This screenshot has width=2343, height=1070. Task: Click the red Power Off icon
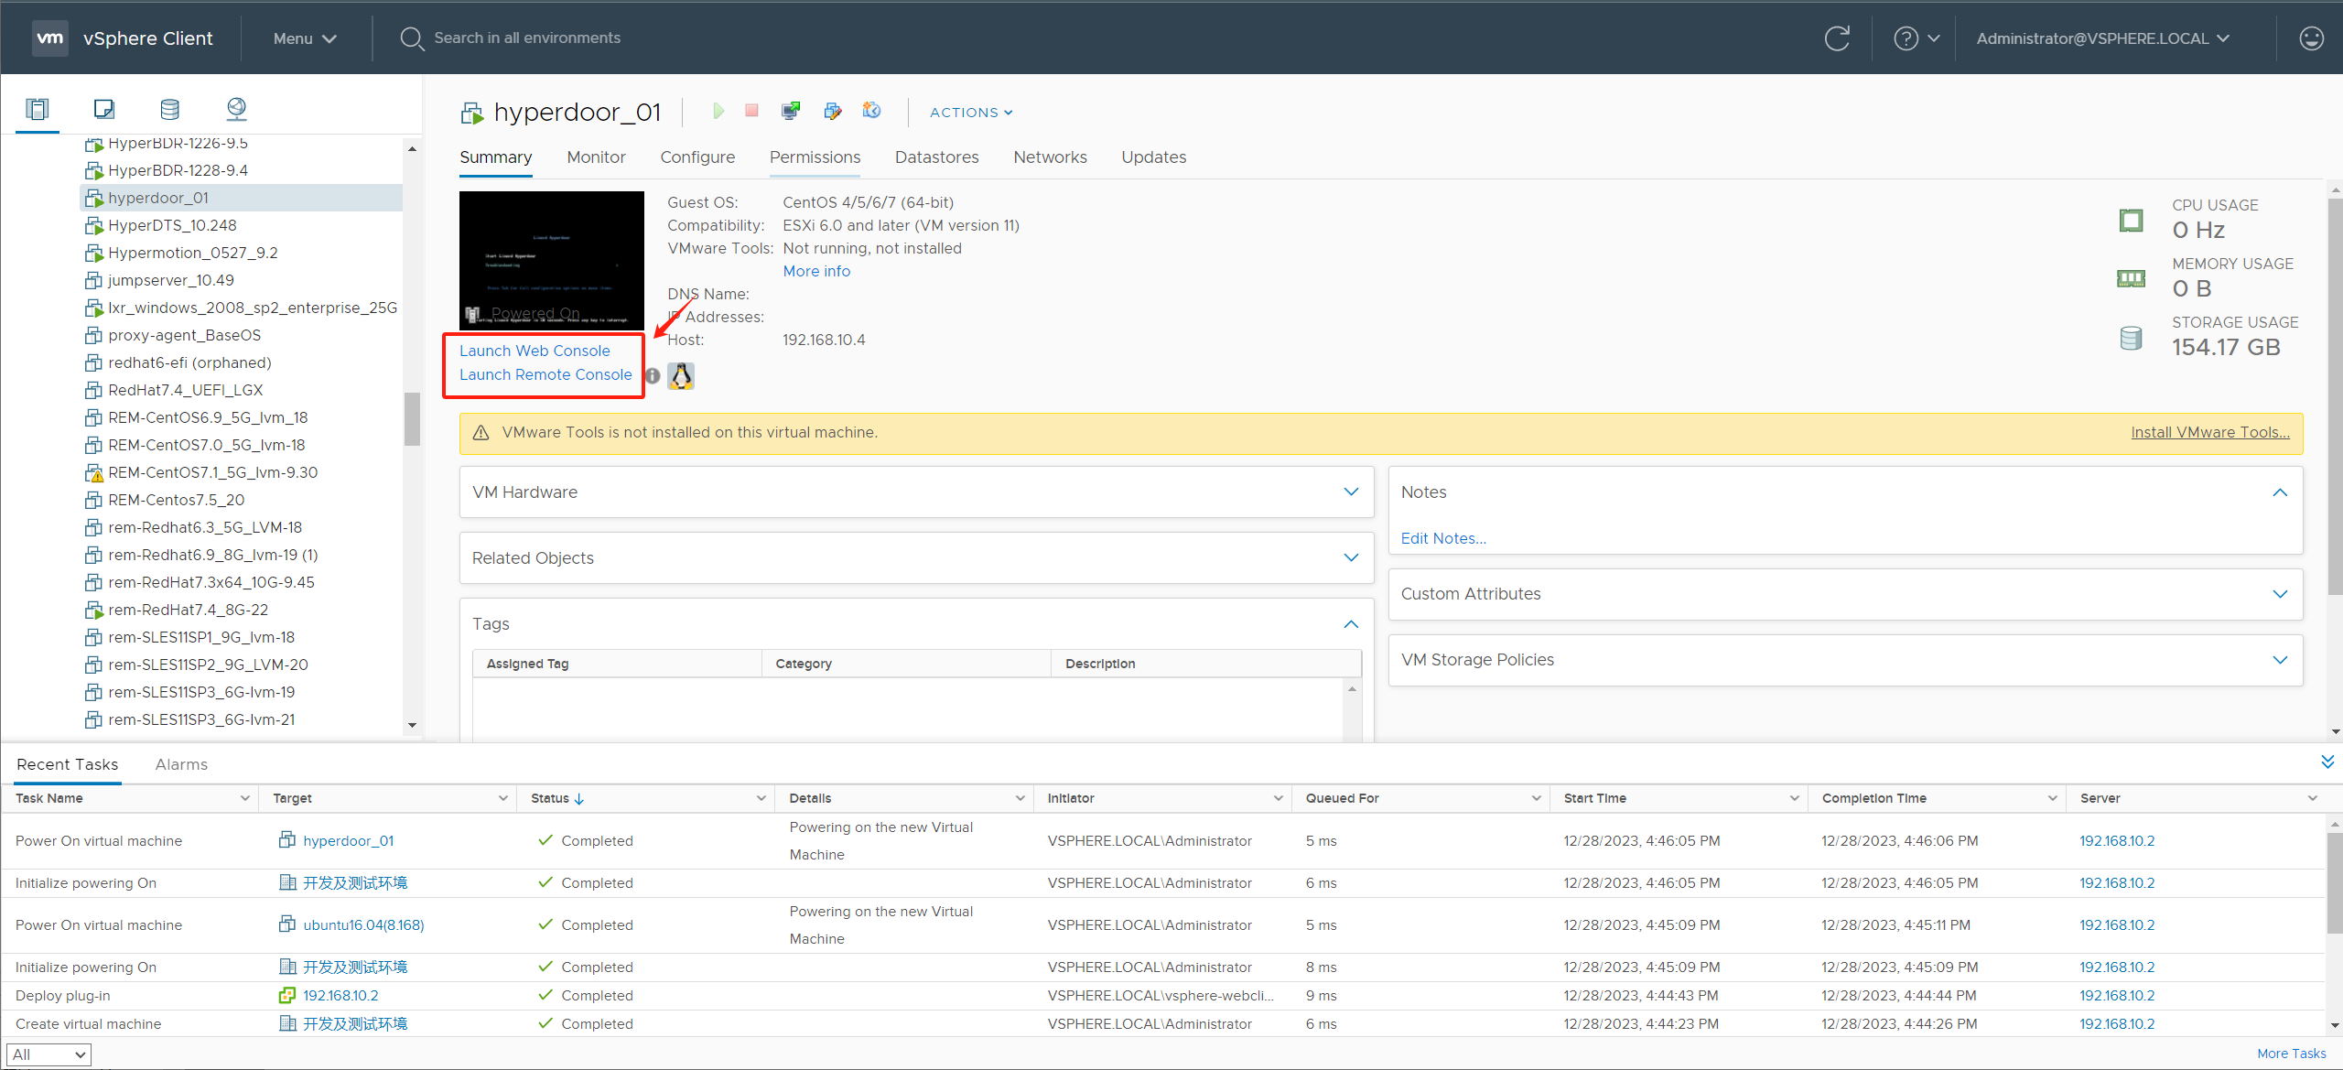coord(751,111)
